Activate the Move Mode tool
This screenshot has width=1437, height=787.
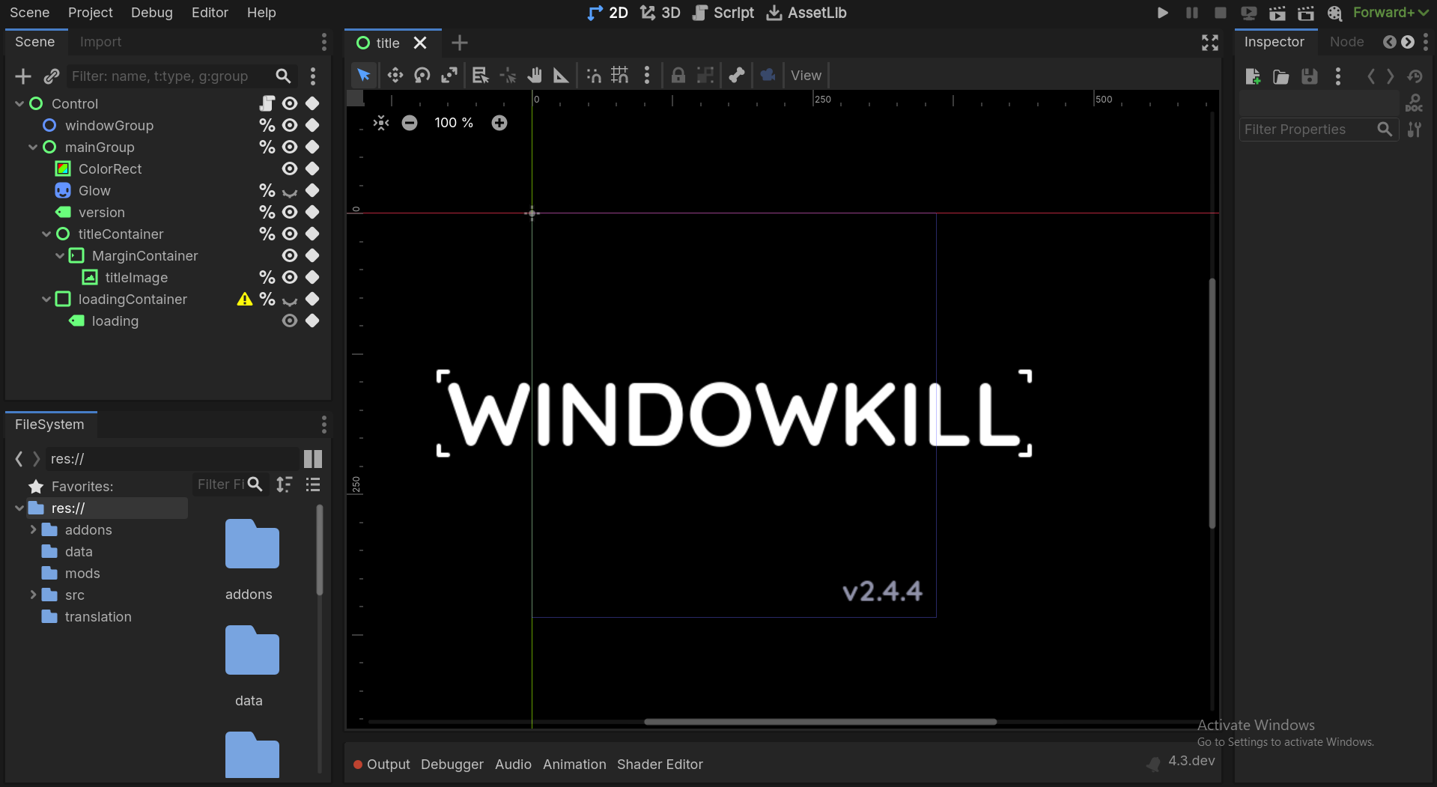point(395,75)
